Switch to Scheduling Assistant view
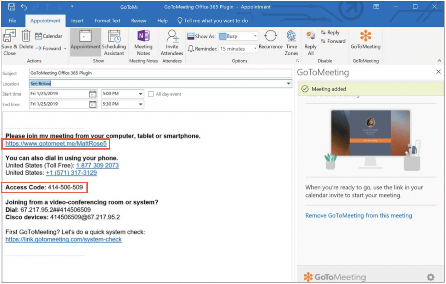Viewport: 446px width, 284px height. (114, 42)
